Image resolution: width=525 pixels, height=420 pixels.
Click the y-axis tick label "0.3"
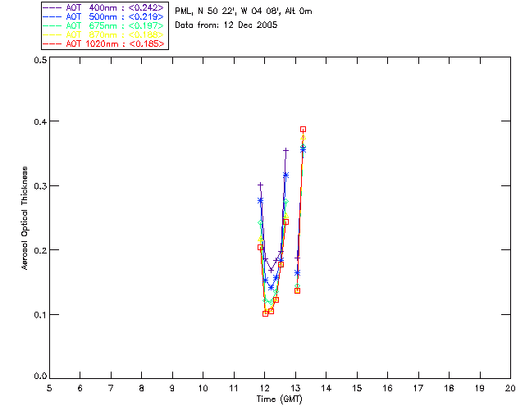[40, 186]
